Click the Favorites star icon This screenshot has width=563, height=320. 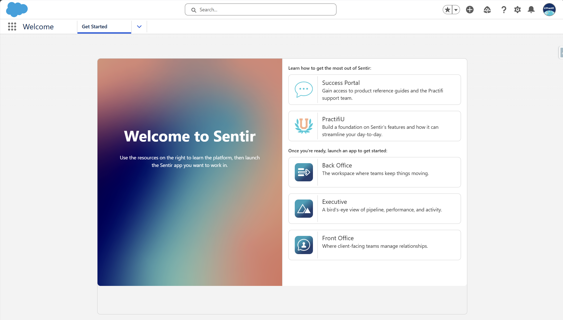[448, 10]
